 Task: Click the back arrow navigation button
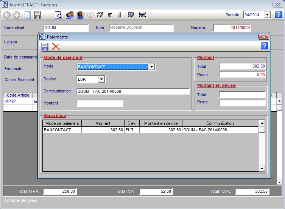pos(7,15)
